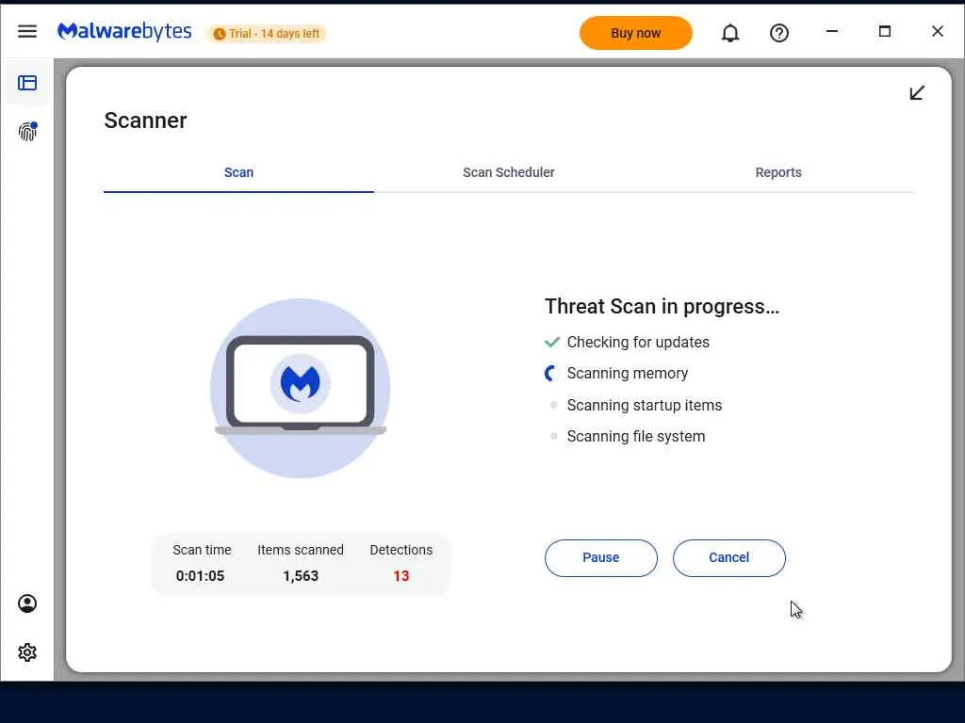The height and width of the screenshot is (723, 965).
Task: Click the 1,563 items scanned value
Action: [301, 576]
